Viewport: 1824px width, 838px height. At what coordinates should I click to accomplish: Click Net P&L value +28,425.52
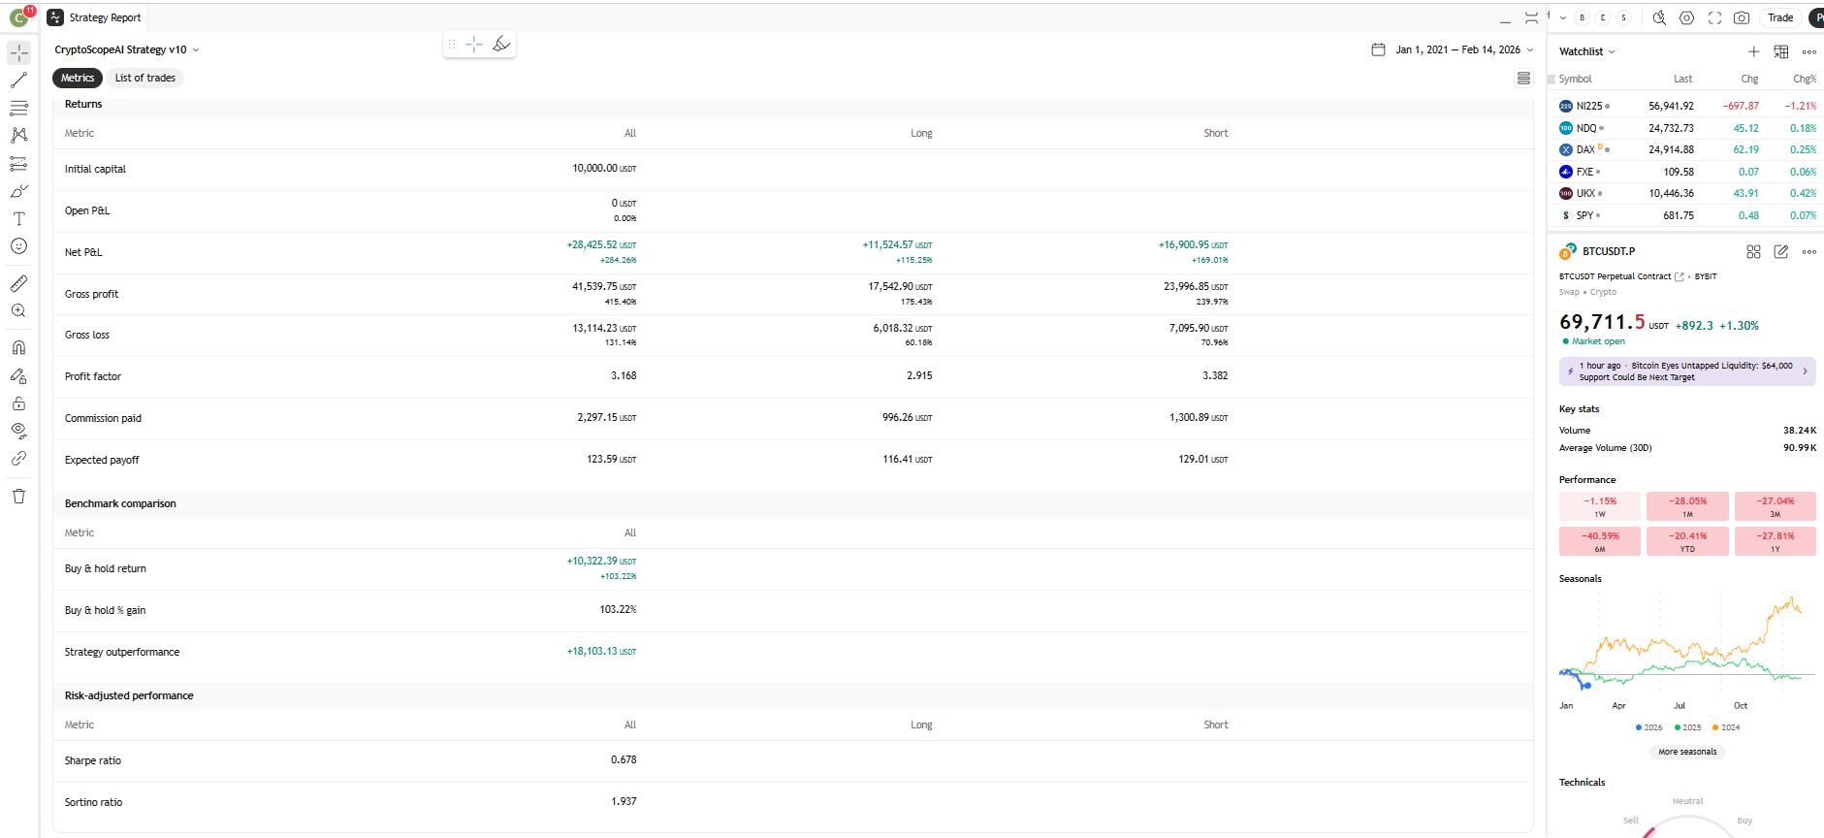coord(601,245)
